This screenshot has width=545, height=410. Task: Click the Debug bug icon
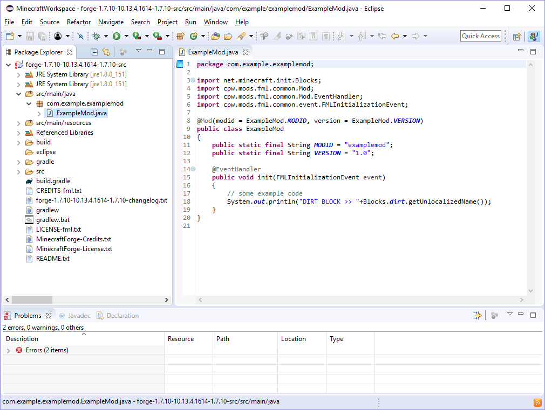pos(96,36)
